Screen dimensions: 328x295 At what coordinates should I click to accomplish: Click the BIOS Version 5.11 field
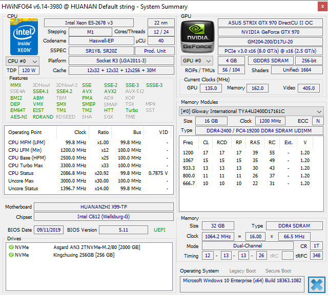[x=124, y=230]
